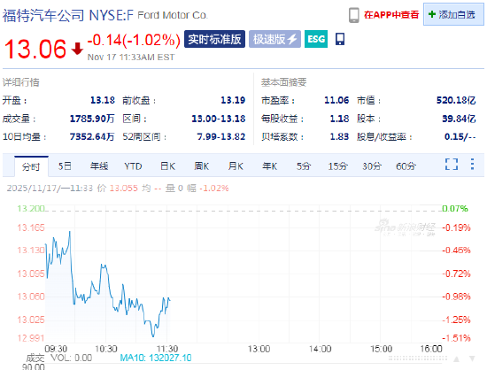Click the volume value 1785.90万
The height and width of the screenshot is (370, 487).
(92, 119)
